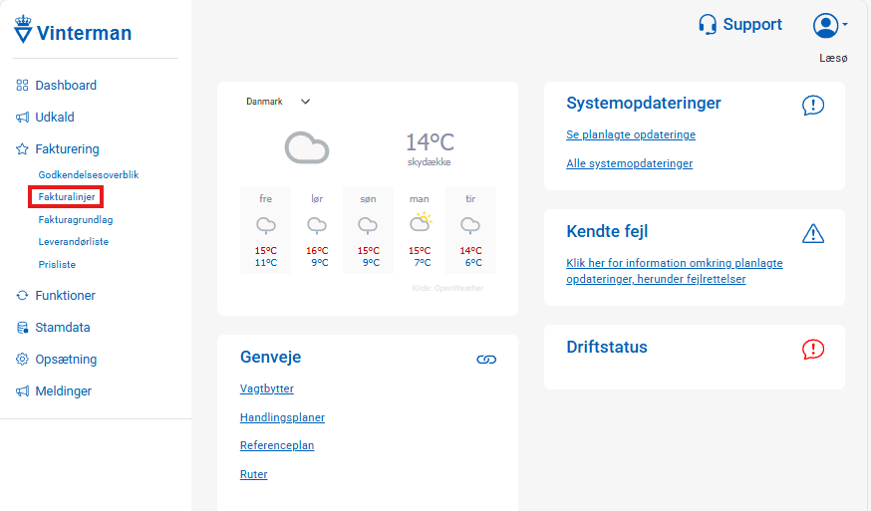Click the Systemopdateringer speech bubble alert icon
This screenshot has height=511, width=871.
(812, 105)
